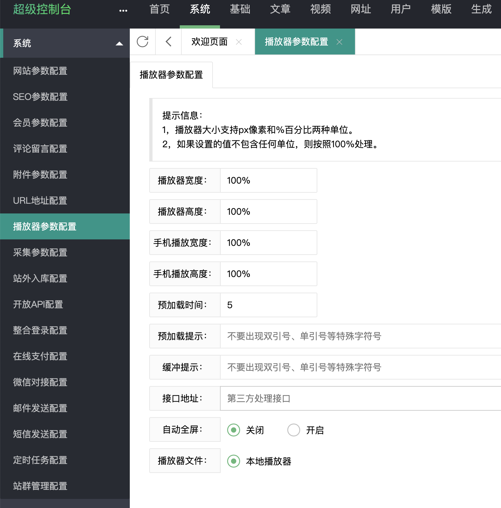Open the three-dots menu beside 超级控制台
This screenshot has height=508, width=501.
click(x=123, y=10)
